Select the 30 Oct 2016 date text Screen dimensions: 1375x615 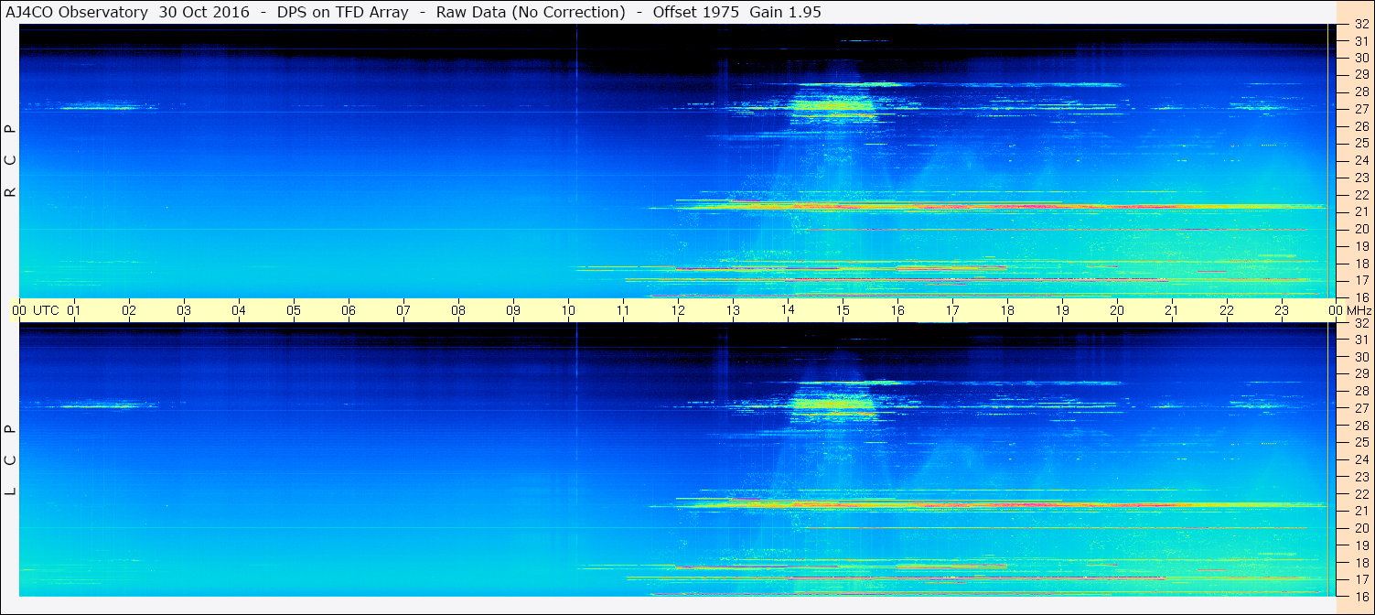pyautogui.click(x=204, y=12)
